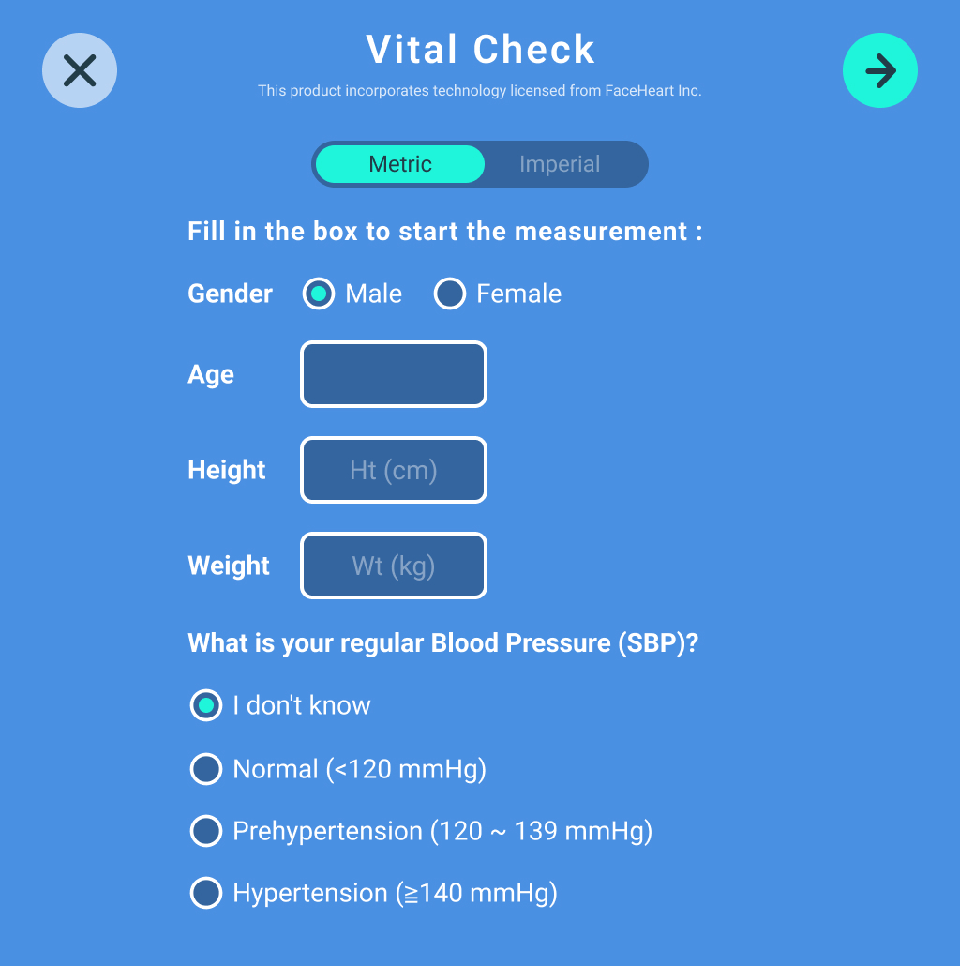Select the Female gender radio button
Screen dimensions: 960x966
450,294
